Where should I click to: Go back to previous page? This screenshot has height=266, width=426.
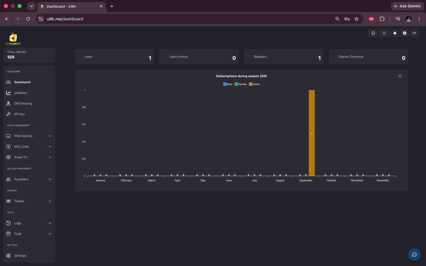click(7, 19)
